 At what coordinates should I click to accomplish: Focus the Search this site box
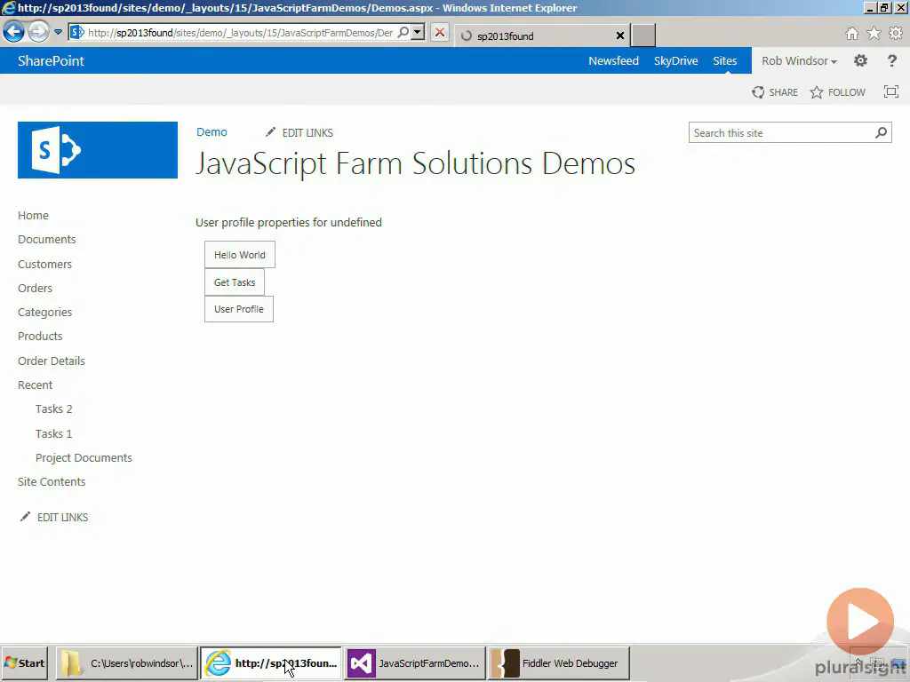pyautogui.click(x=783, y=133)
